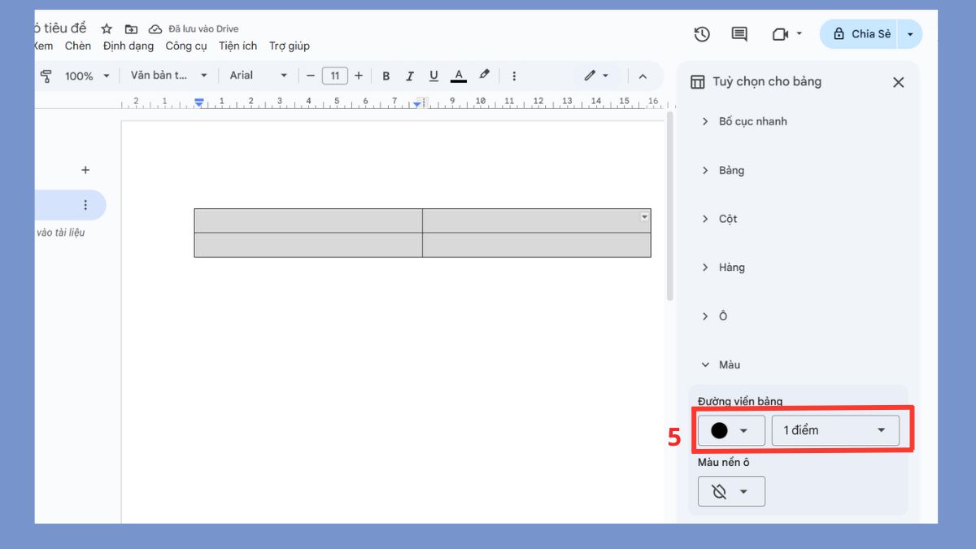Click the move to folder icon
This screenshot has width=976, height=549.
coord(131,29)
